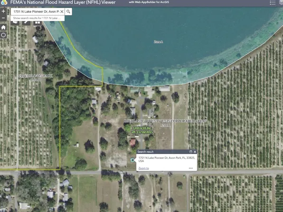Clear the address search text with X
This screenshot has height=212, width=283.
62,11
